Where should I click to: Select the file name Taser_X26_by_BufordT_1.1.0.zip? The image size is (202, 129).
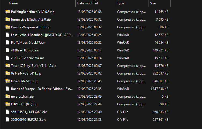pyautogui.click(x=34, y=66)
